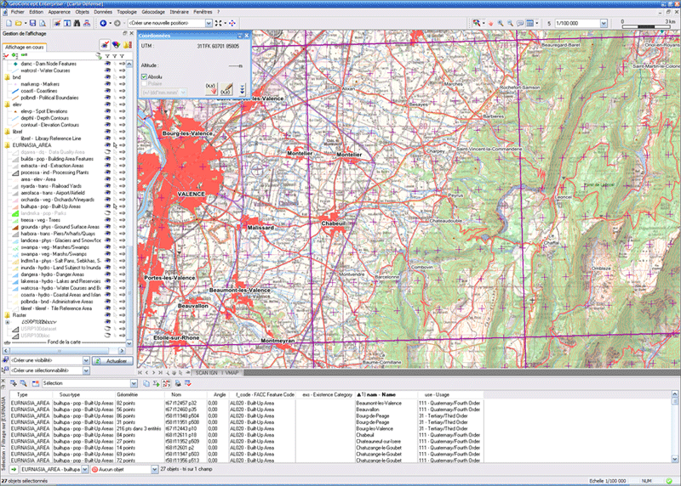Select the second magnifier zoom tool
681x486 pixels.
click(510, 24)
